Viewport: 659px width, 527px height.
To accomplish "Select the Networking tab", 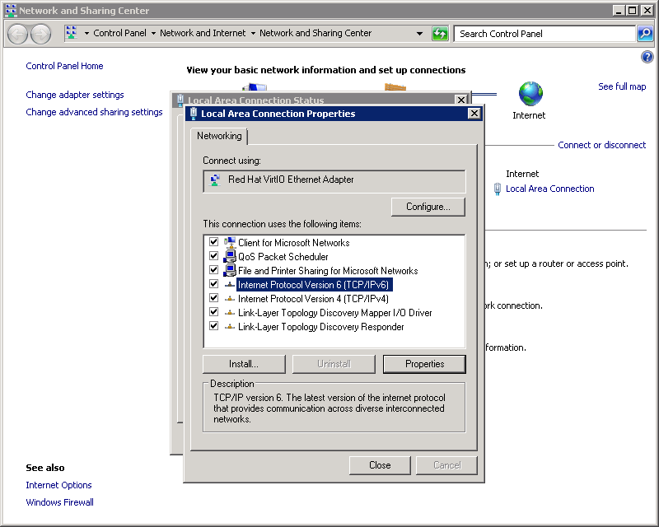I will [x=219, y=136].
